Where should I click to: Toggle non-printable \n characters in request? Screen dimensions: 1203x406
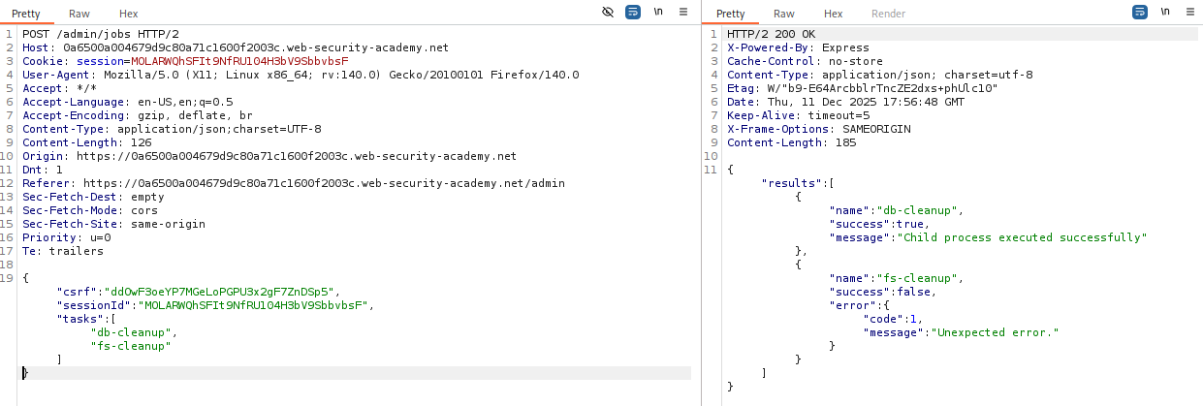click(658, 13)
